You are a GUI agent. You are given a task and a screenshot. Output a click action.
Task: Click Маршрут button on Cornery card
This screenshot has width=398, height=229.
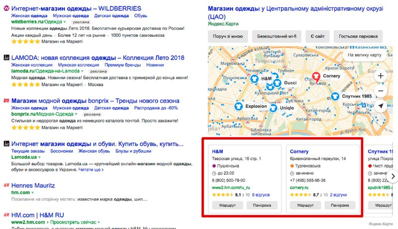[305, 205]
